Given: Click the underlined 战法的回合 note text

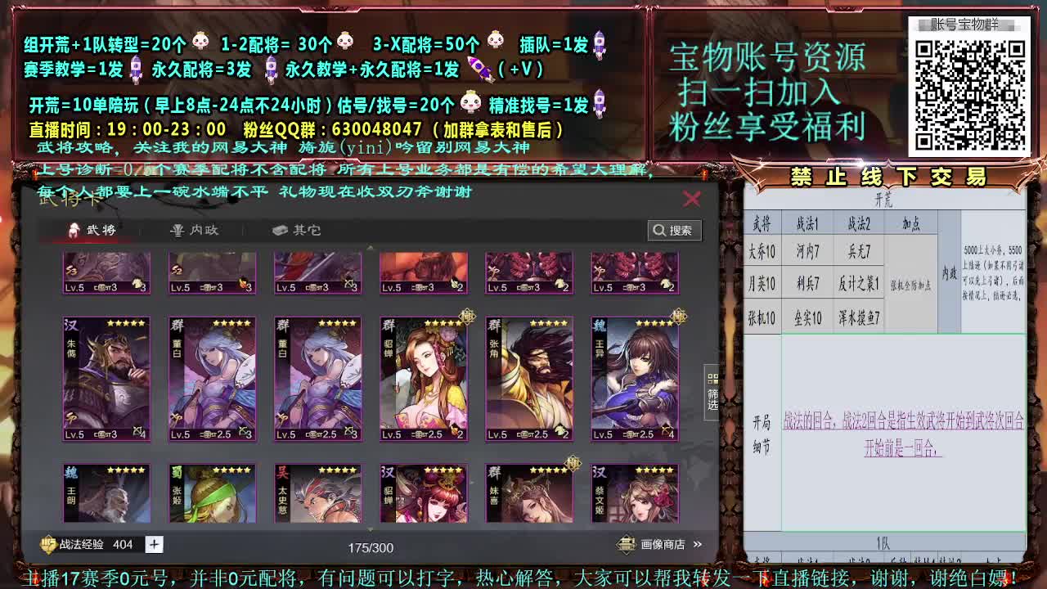Looking at the screenshot, I should [x=903, y=434].
